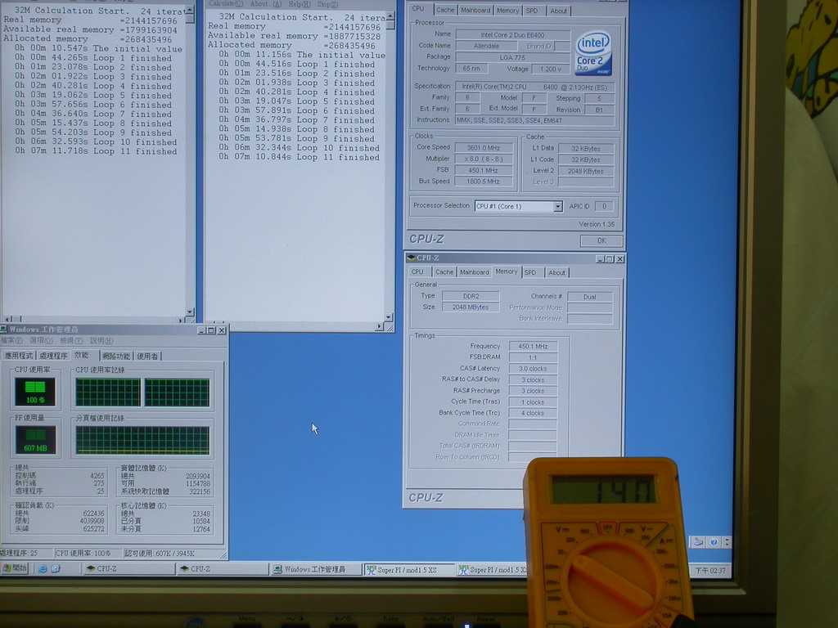Screen dimensions: 838x628
Task: Switch to 應用程式 tab in Task Manager
Action: pos(19,357)
